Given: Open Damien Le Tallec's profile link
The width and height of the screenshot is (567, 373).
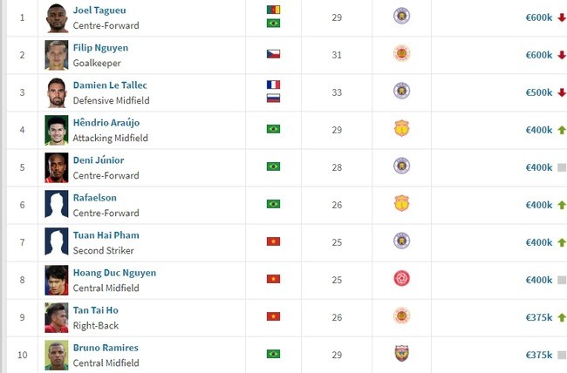Looking at the screenshot, I should [111, 85].
